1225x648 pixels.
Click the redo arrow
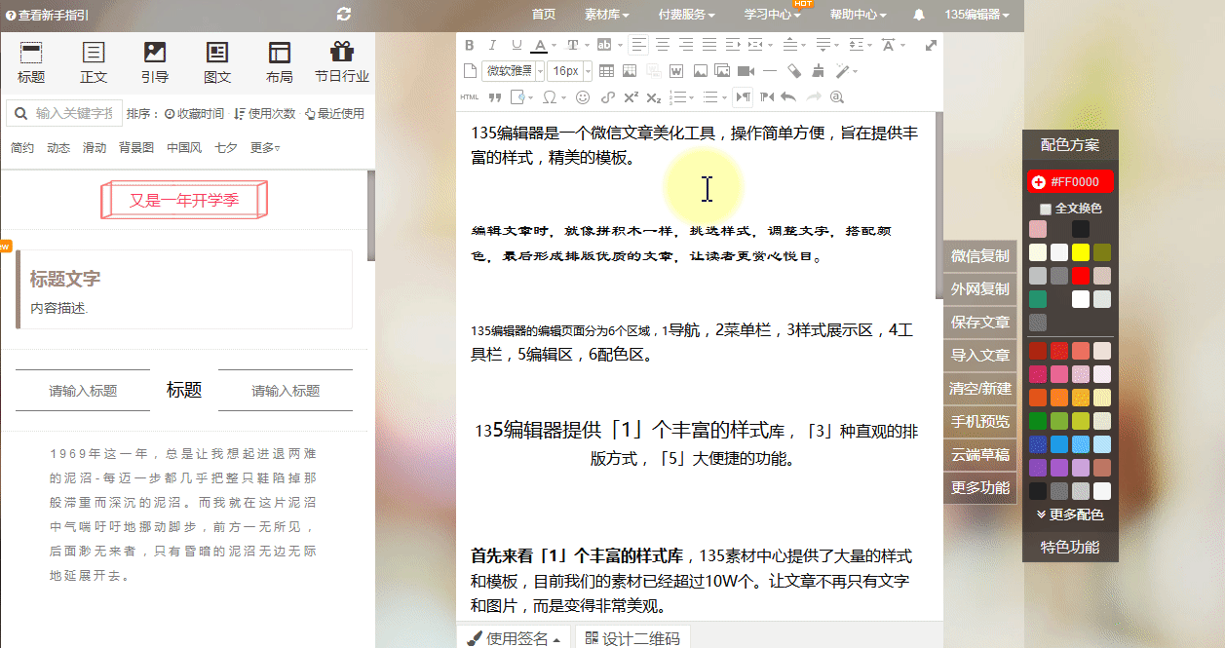point(813,96)
